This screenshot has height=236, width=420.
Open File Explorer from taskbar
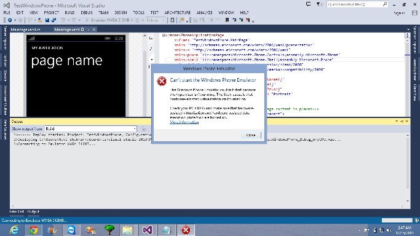[127, 230]
